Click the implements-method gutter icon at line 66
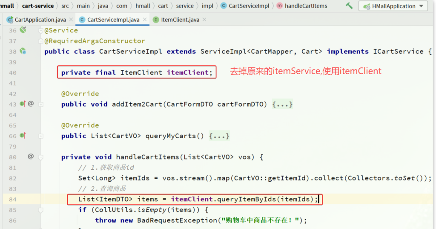 (23, 136)
